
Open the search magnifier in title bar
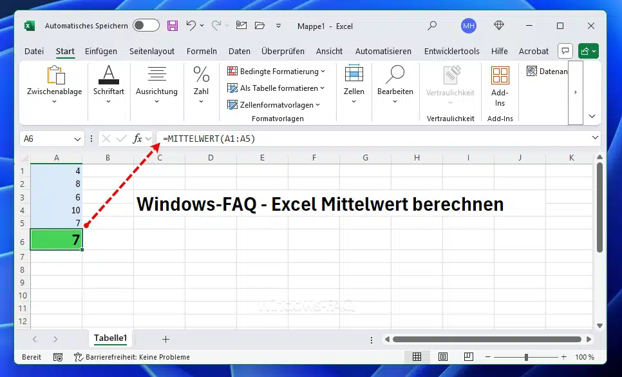(432, 26)
